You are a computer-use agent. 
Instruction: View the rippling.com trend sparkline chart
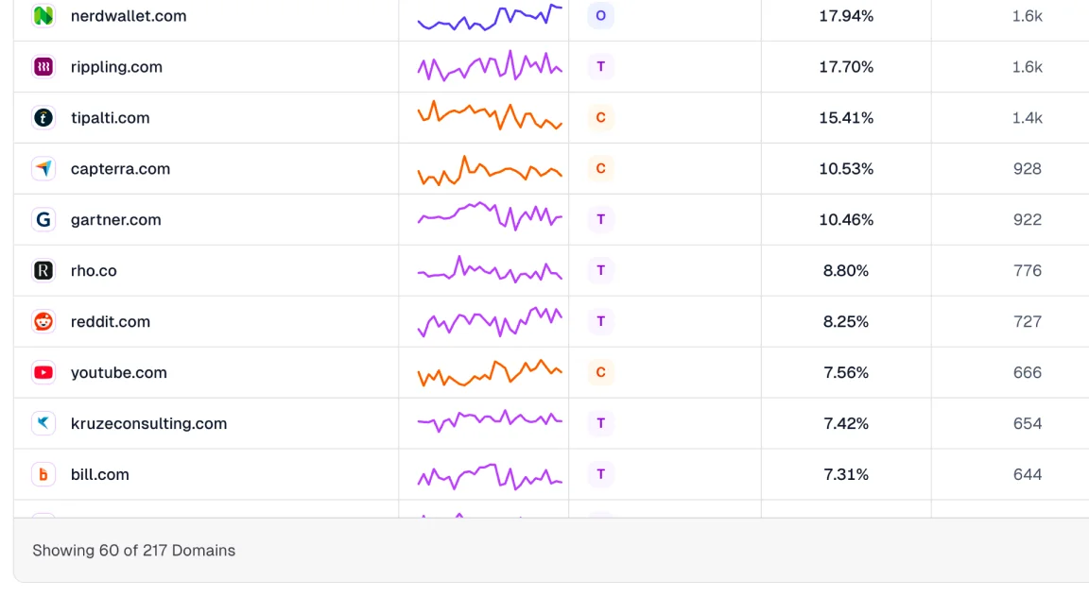(490, 67)
